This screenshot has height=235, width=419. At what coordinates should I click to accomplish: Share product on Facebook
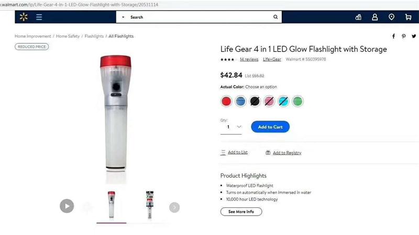click(x=394, y=36)
